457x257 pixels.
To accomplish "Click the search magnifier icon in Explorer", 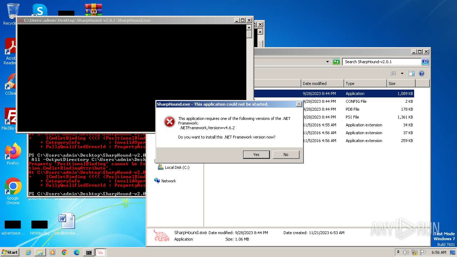I will pyautogui.click(x=425, y=62).
